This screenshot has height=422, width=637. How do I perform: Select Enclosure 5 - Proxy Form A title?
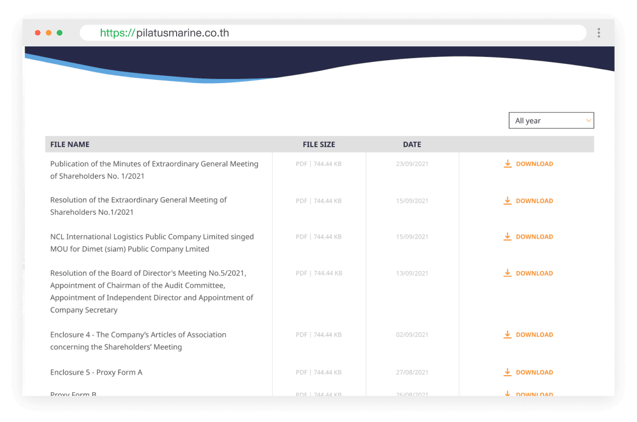click(x=96, y=372)
